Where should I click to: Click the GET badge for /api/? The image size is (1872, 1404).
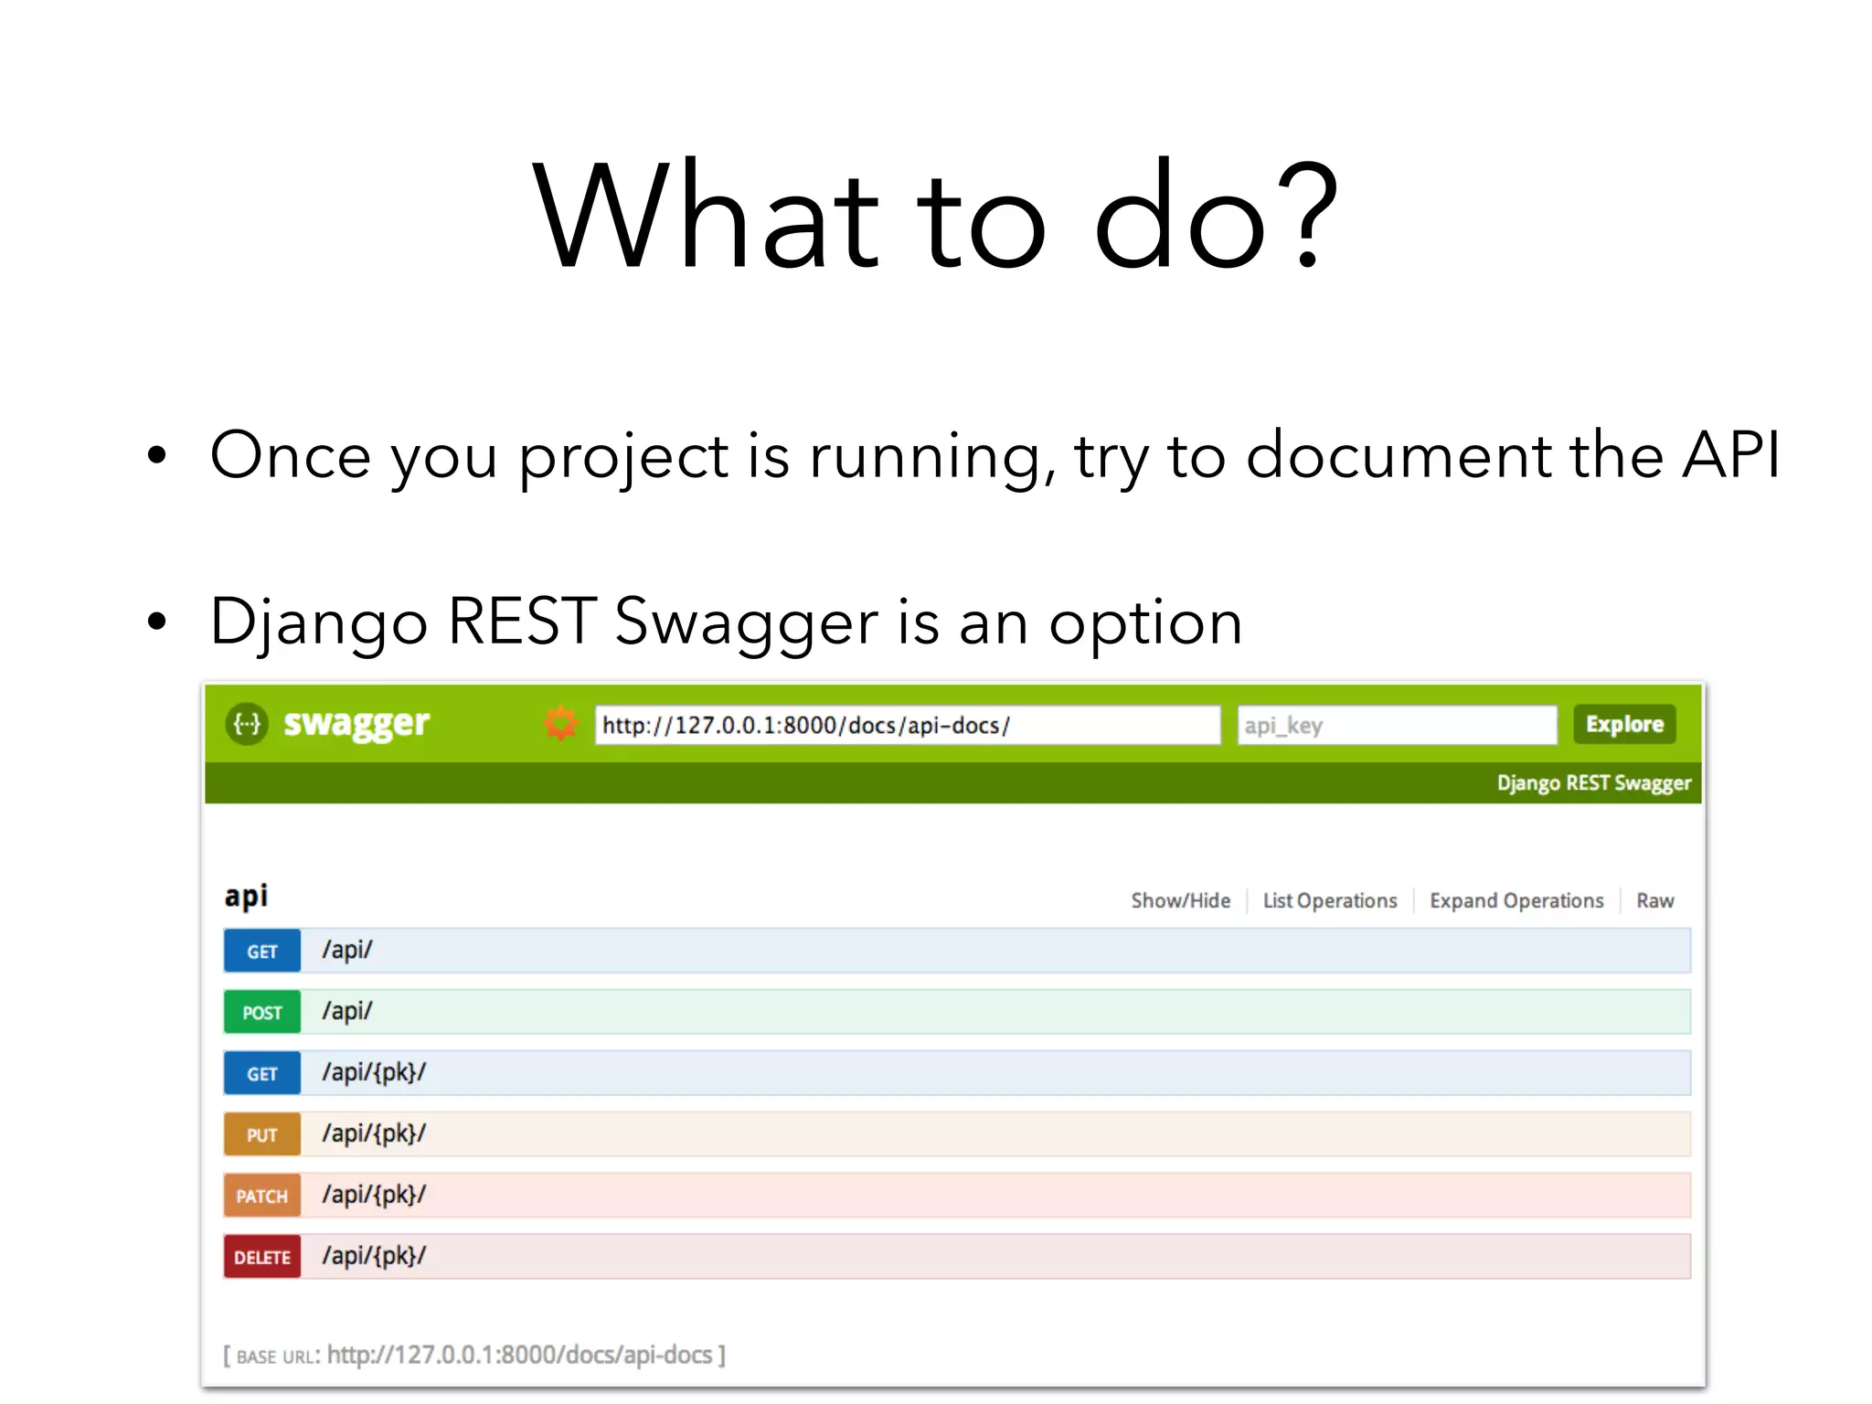click(x=262, y=951)
